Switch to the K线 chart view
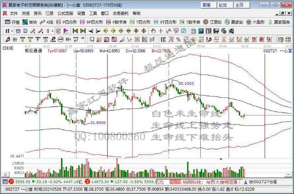Viewport: 294px width, 194px height. coord(46,22)
